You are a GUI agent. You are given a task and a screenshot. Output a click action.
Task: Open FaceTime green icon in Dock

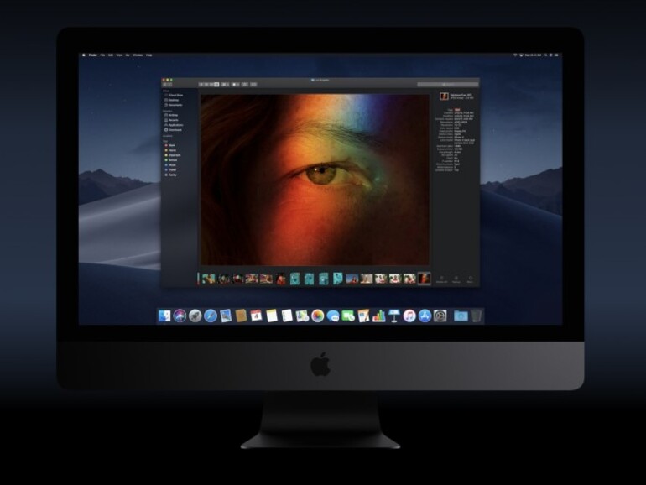348,316
